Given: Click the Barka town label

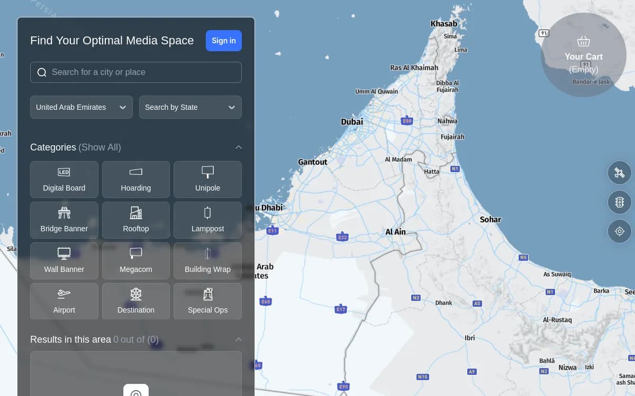Looking at the screenshot, I should 602,291.
